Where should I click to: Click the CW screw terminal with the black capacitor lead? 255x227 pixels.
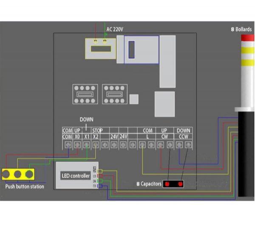[170, 145]
